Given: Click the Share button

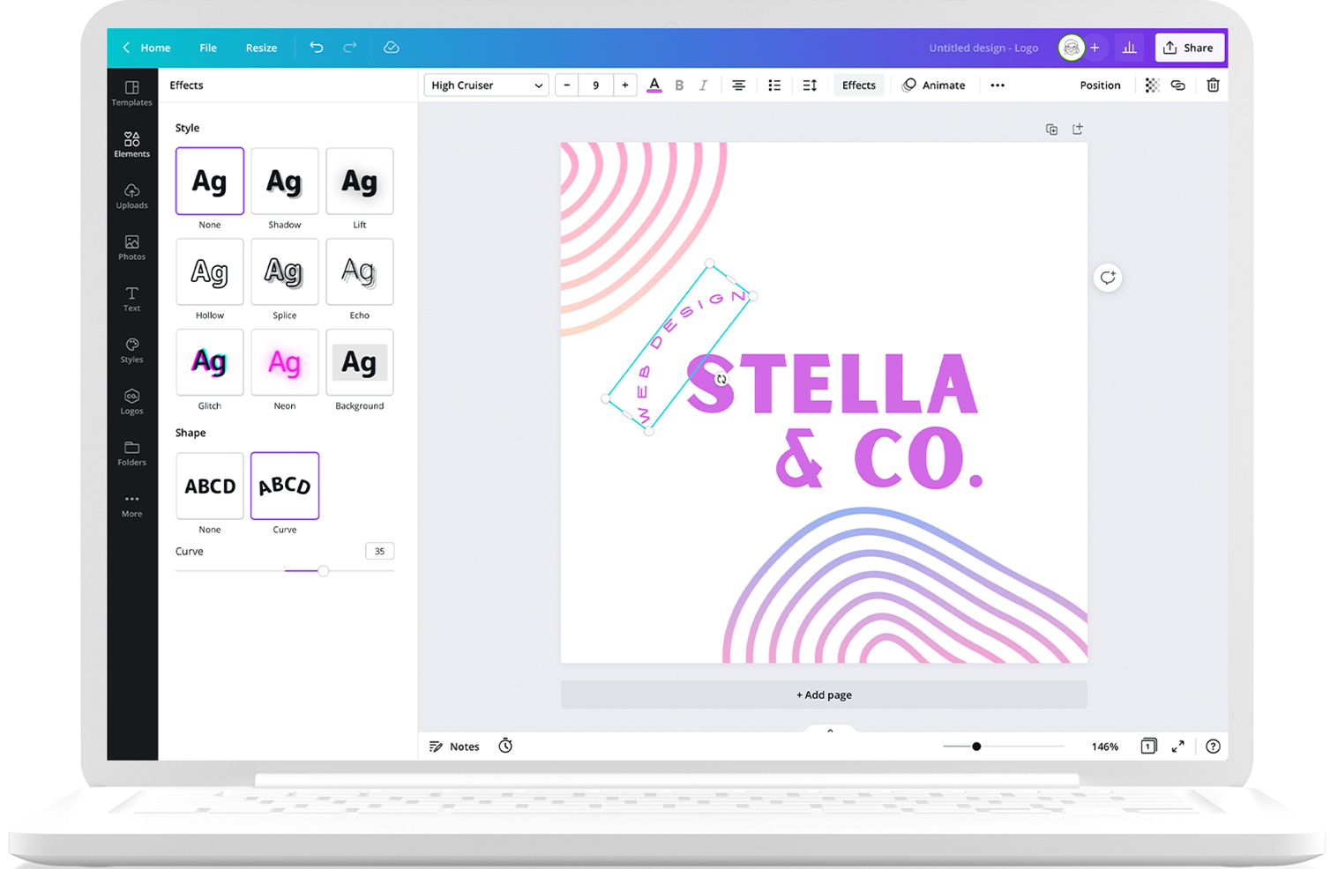Looking at the screenshot, I should pos(1189,48).
